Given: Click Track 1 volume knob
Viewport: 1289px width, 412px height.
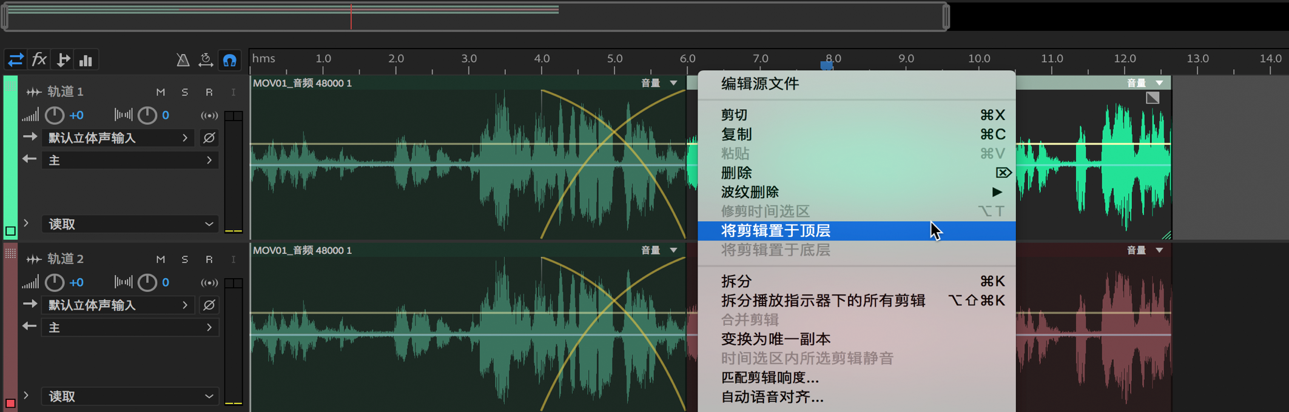Looking at the screenshot, I should [x=55, y=115].
